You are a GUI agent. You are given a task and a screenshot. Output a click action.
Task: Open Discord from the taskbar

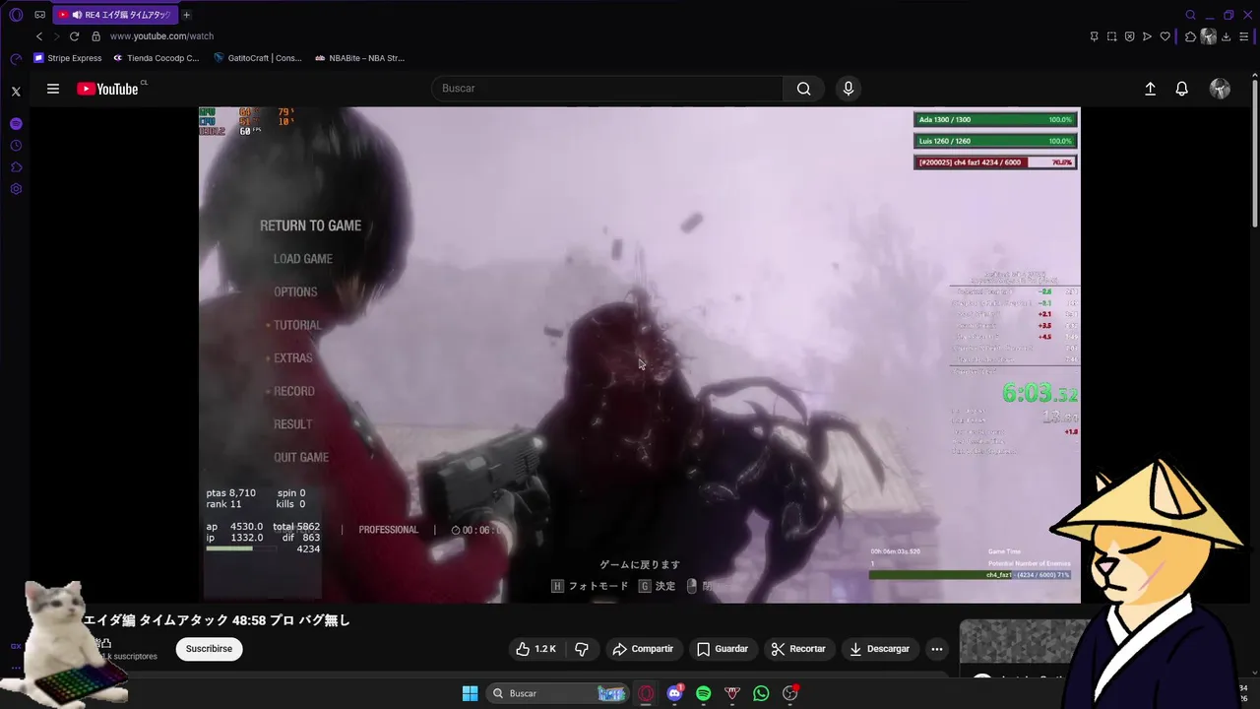click(x=674, y=693)
